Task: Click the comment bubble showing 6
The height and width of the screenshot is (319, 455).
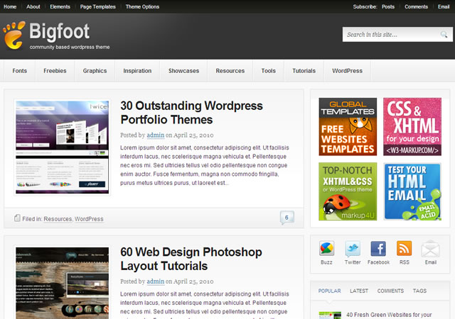Action: coord(287,218)
